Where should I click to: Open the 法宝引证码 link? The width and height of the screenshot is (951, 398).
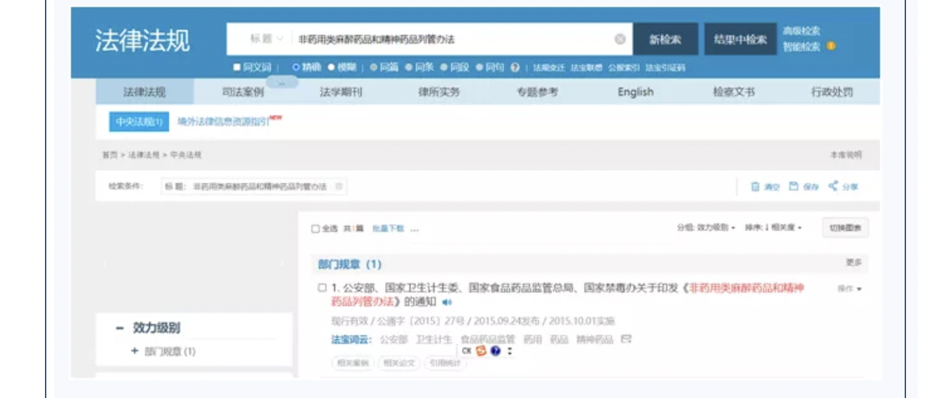665,67
